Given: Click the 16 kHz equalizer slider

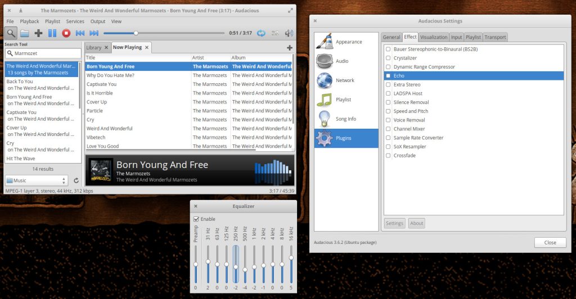Looking at the screenshot, I should (x=291, y=264).
